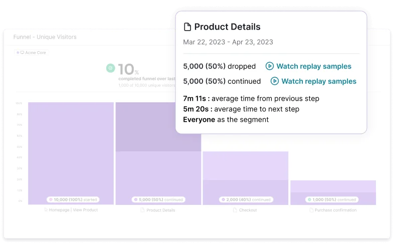Click the Funnel - Unique Visitors title
The height and width of the screenshot is (244, 394).
click(x=45, y=37)
